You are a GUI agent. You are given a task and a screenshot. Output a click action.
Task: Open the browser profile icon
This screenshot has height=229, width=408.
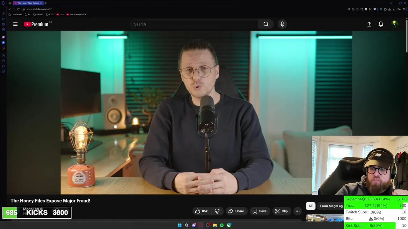[390, 9]
